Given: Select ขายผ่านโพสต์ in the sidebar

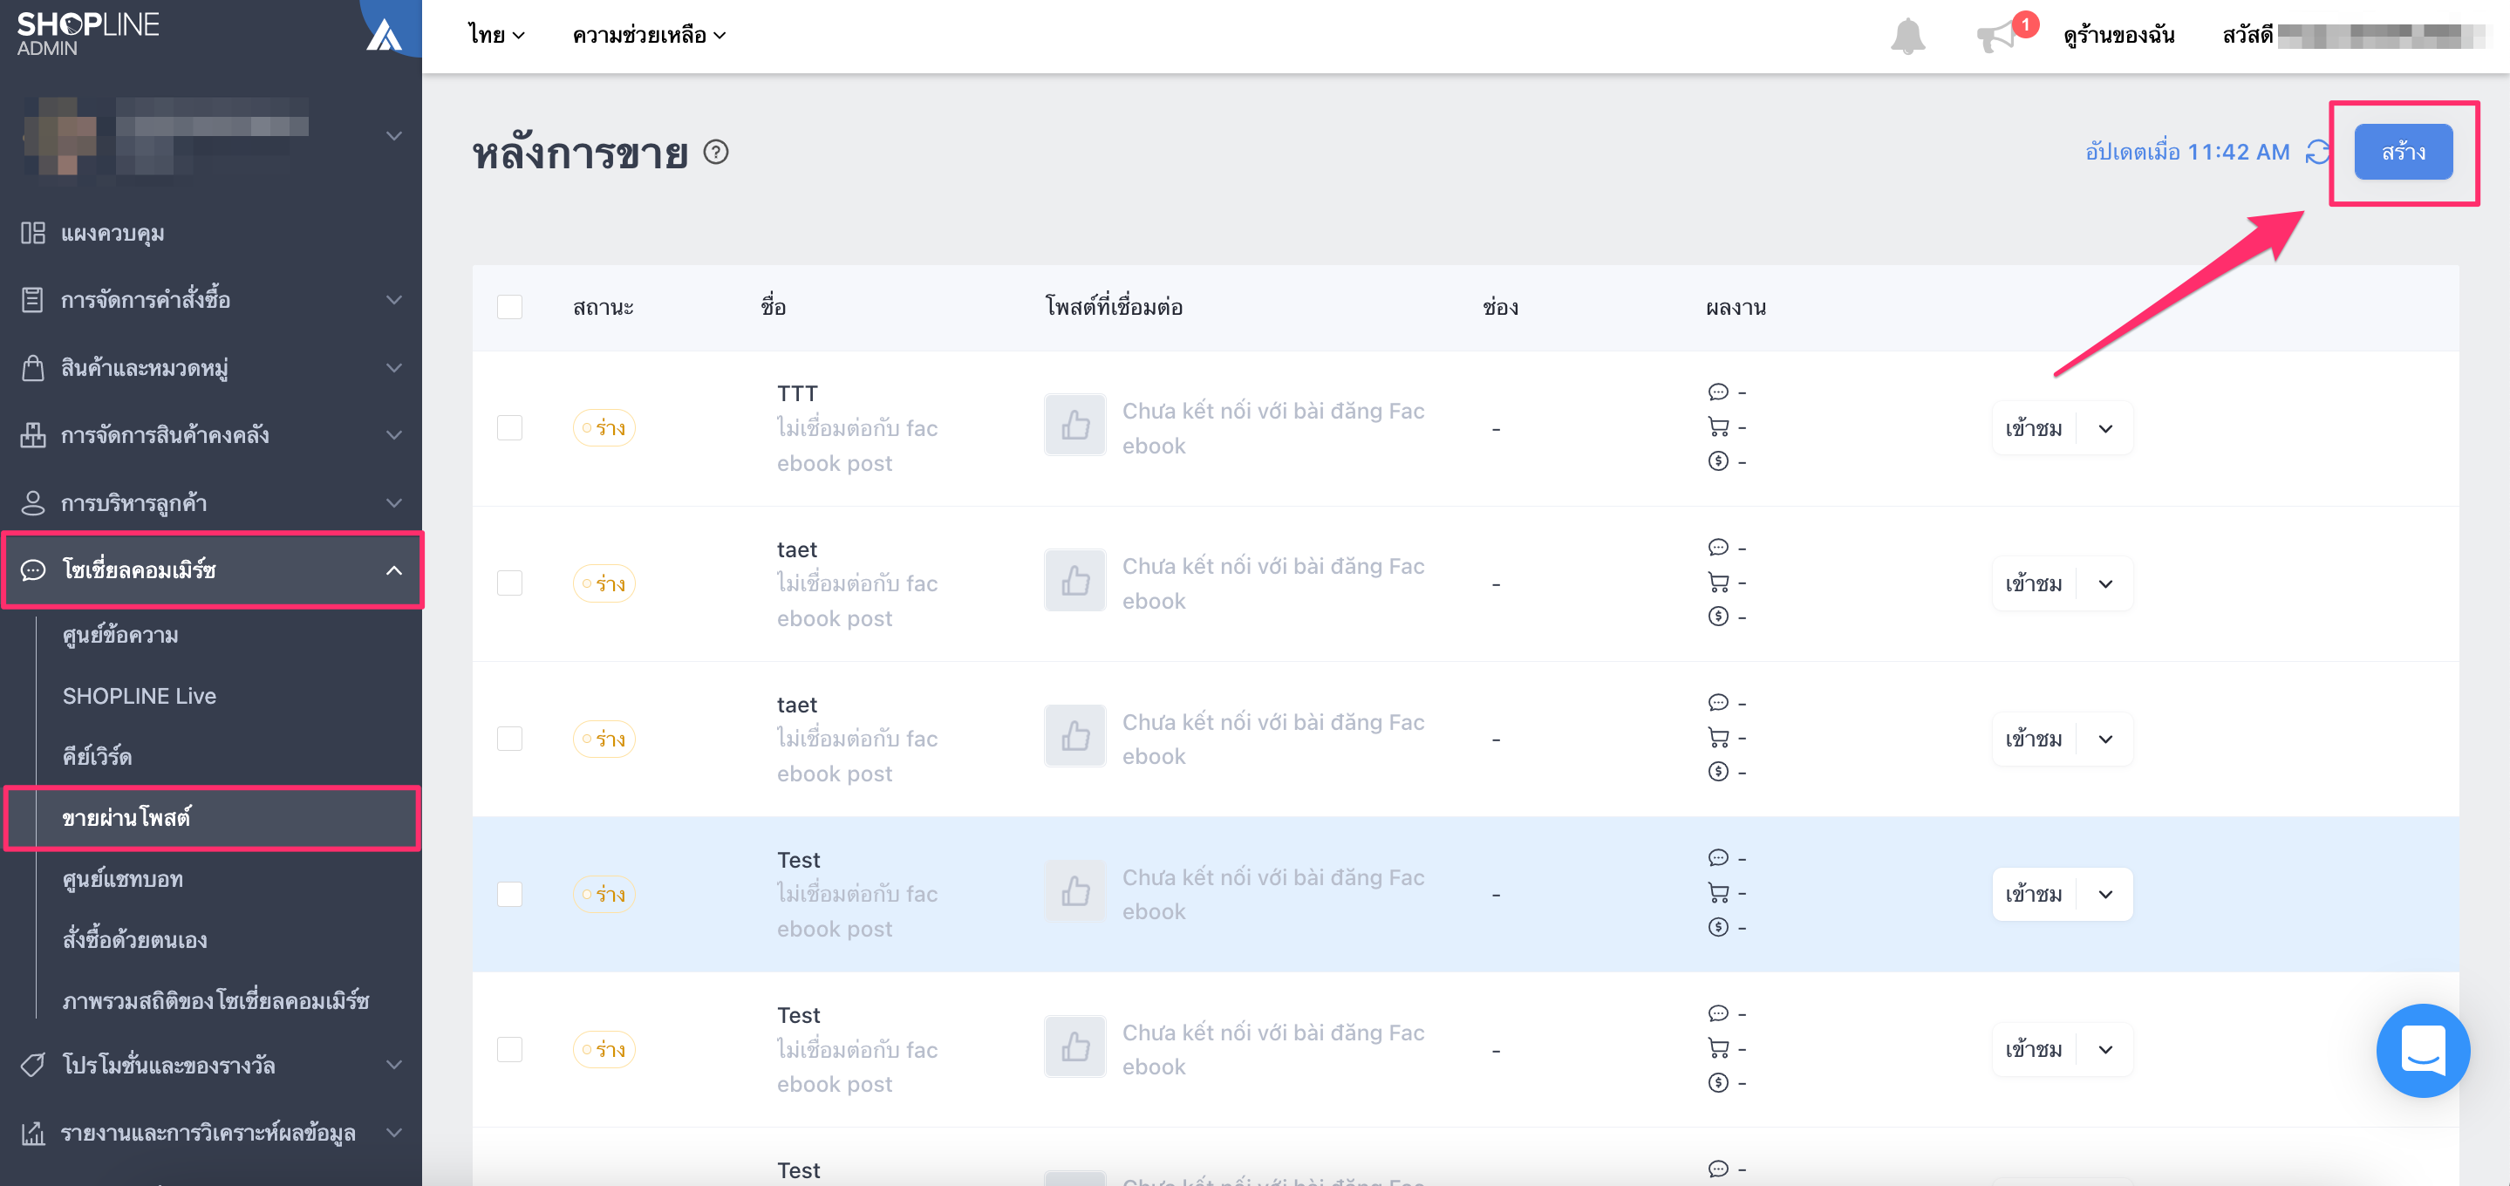Looking at the screenshot, I should click(213, 818).
